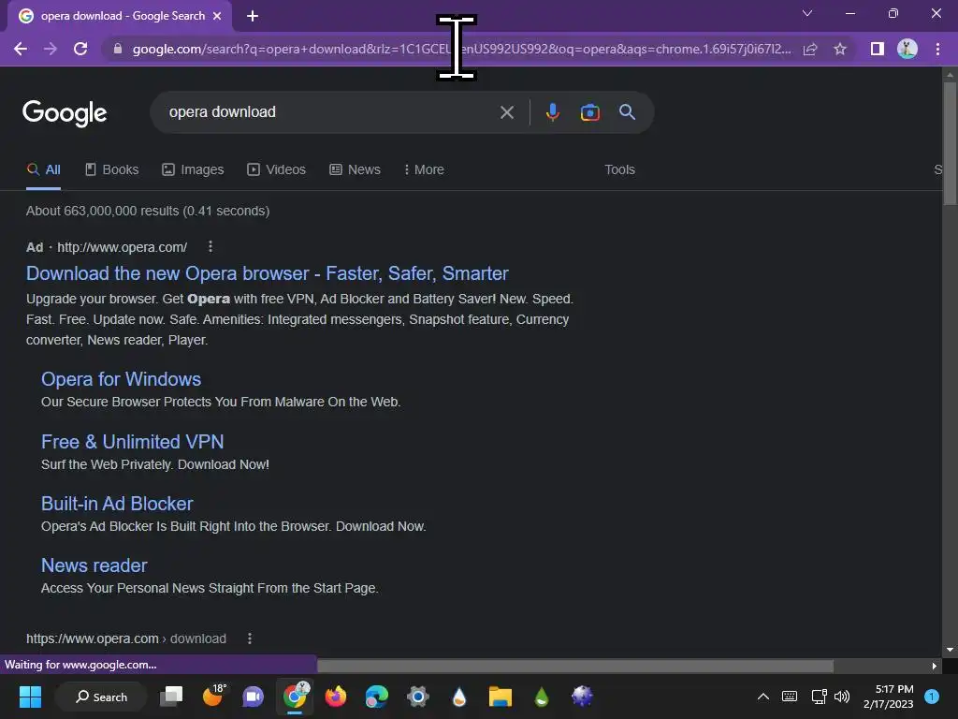The width and height of the screenshot is (958, 719).
Task: Open the touch keyboard tray icon
Action: coord(790,697)
